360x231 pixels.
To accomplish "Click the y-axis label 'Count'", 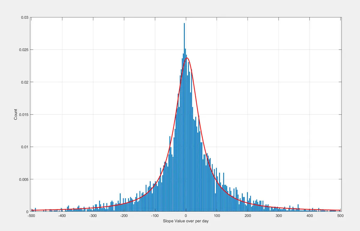I will 16,114.
